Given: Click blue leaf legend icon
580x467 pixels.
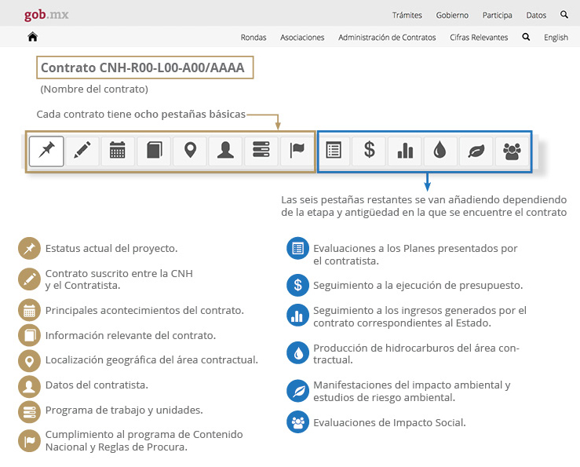Looking at the screenshot, I should (297, 391).
